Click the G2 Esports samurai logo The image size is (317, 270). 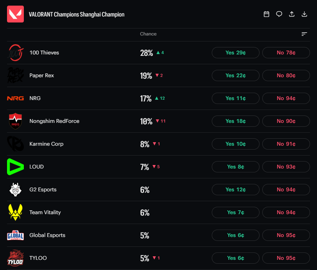15,190
